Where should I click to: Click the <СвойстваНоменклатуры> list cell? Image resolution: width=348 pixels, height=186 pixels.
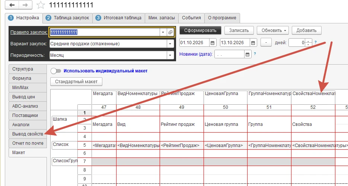click(x=313, y=146)
